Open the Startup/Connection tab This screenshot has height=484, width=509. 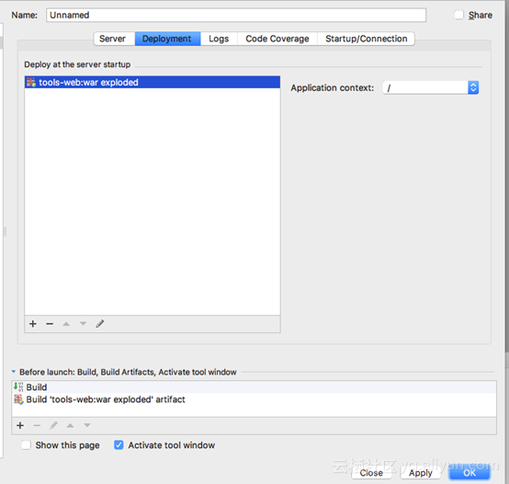367,39
